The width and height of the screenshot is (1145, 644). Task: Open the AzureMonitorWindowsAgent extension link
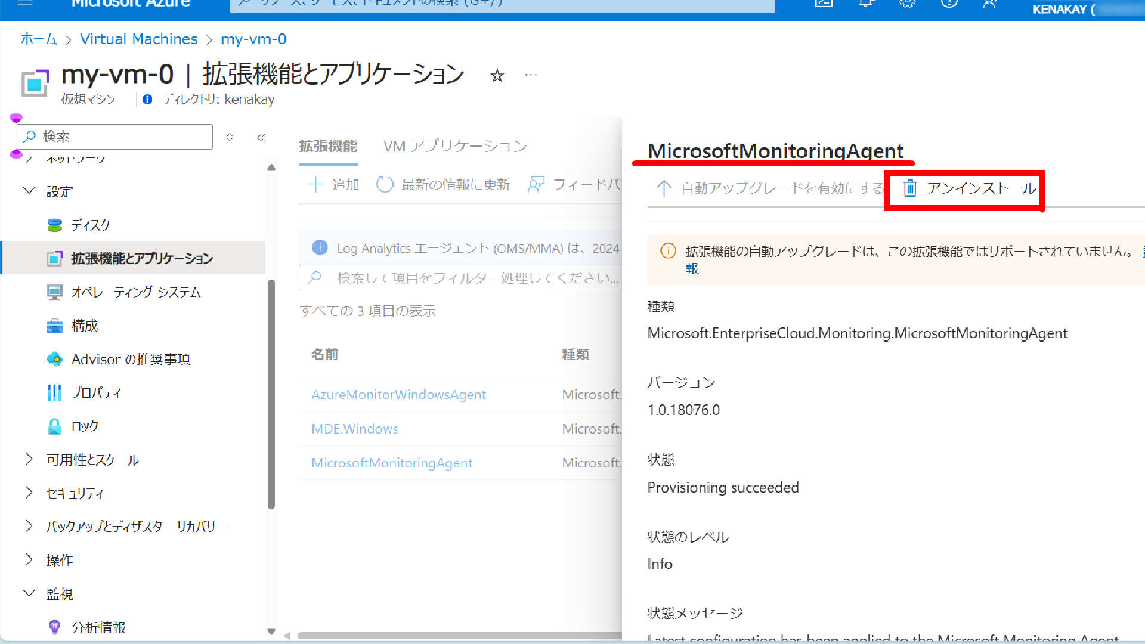[398, 395]
